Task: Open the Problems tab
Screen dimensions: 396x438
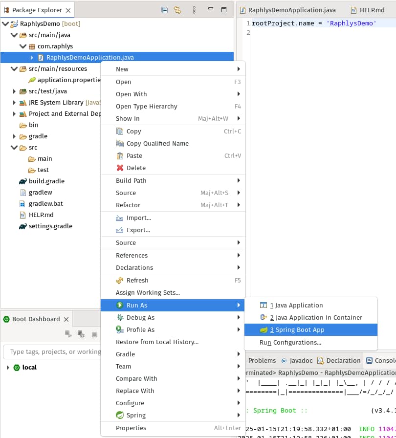Action: [262, 361]
